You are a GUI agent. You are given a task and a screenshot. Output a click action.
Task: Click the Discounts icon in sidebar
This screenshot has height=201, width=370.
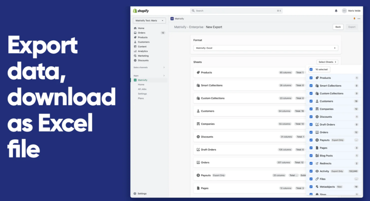135,61
